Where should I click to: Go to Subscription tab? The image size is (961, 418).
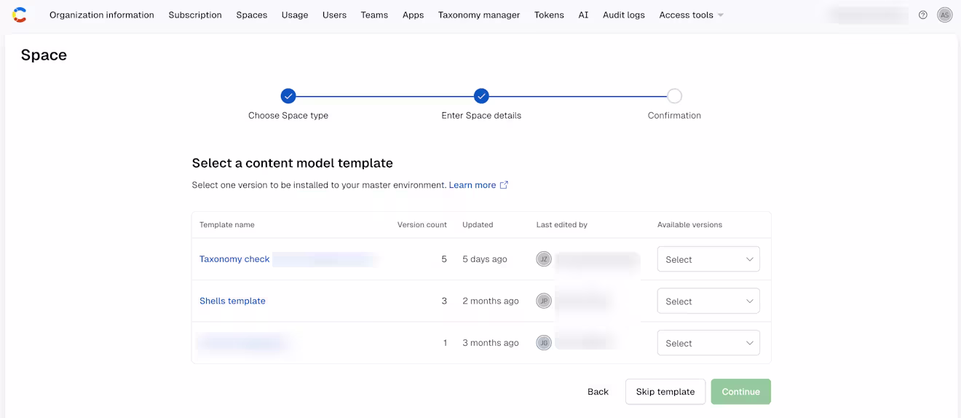click(195, 15)
